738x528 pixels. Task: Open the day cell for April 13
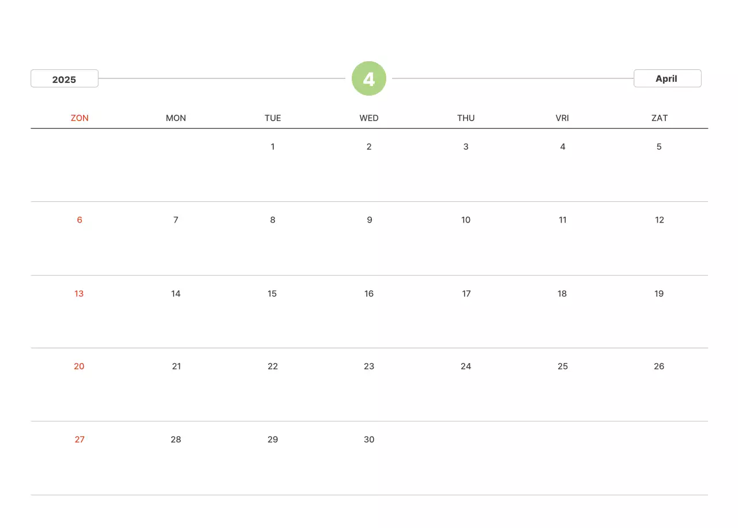click(79, 293)
